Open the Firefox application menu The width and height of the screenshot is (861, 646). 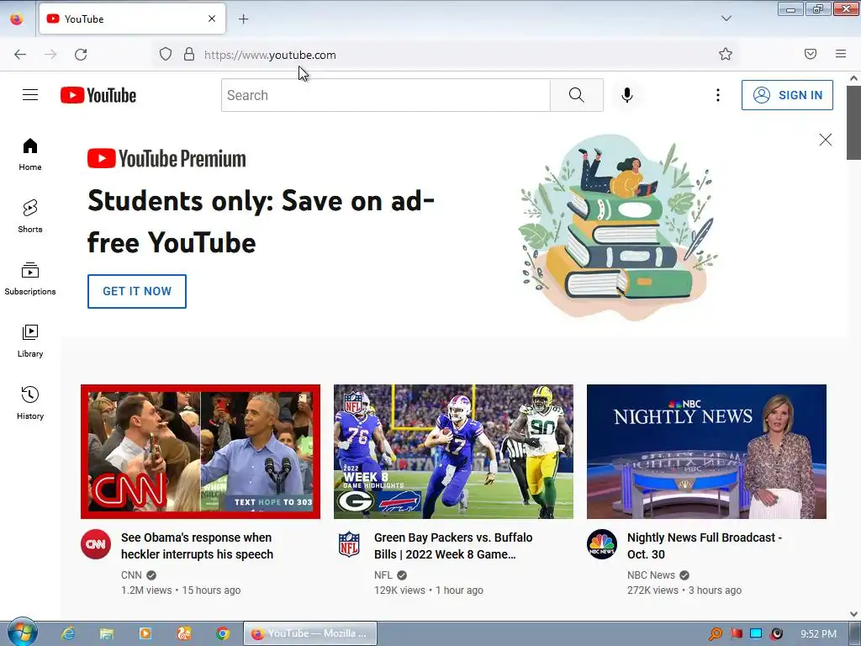coord(841,54)
